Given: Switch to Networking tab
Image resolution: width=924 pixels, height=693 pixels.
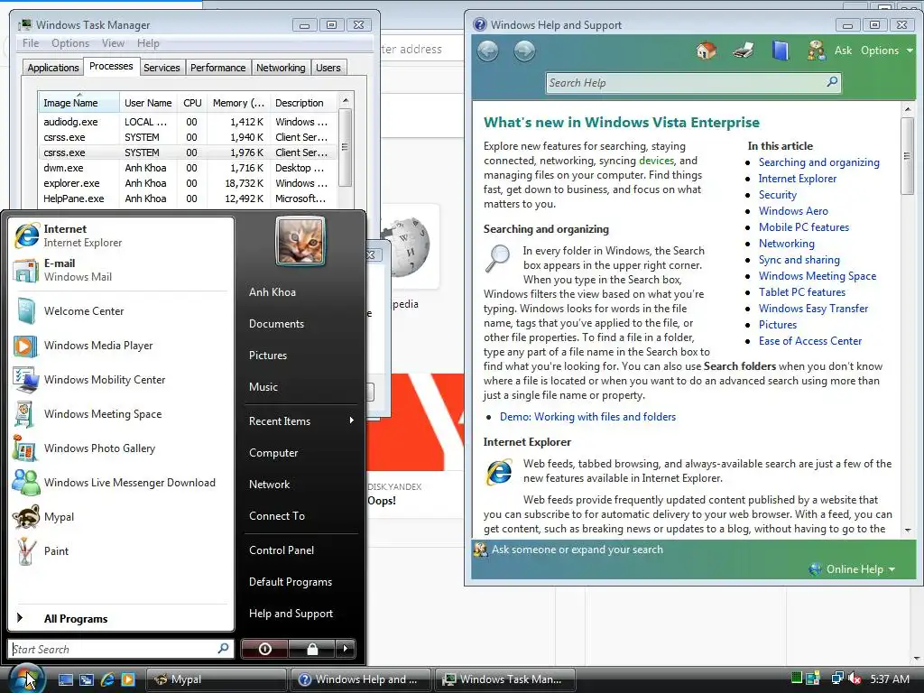Looking at the screenshot, I should point(281,68).
